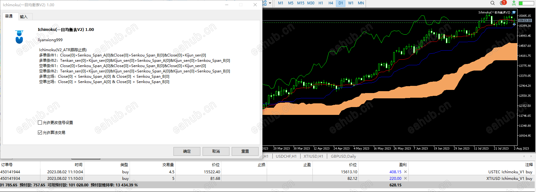Click the 取消 button
Screen dimensions: 536x192
216,151
